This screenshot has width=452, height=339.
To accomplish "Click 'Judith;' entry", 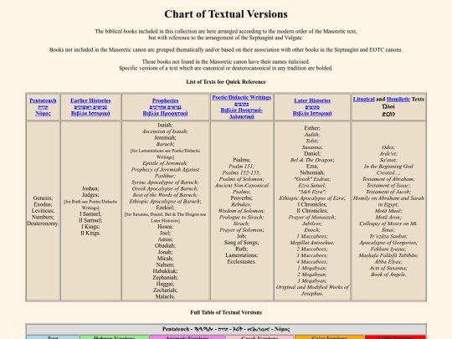I will pos(312,134).
